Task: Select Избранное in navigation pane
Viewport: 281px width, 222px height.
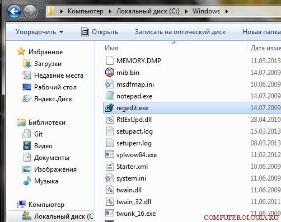Action: (x=45, y=52)
